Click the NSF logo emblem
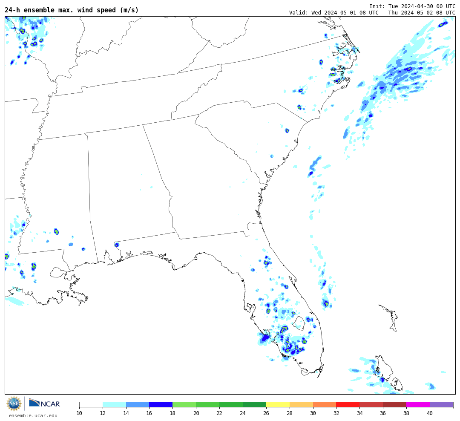 click(x=14, y=404)
